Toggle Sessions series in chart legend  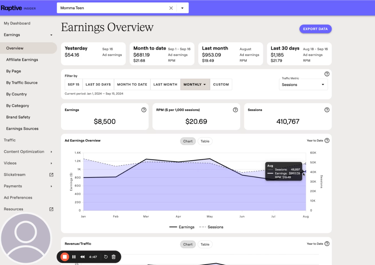[211, 227]
